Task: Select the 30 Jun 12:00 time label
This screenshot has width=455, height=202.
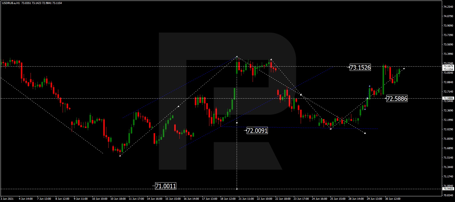Action: coord(393,199)
